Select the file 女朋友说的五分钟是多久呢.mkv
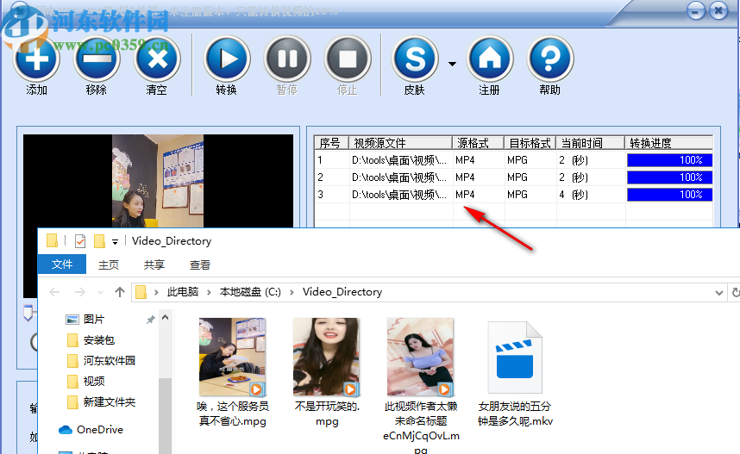 515,373
